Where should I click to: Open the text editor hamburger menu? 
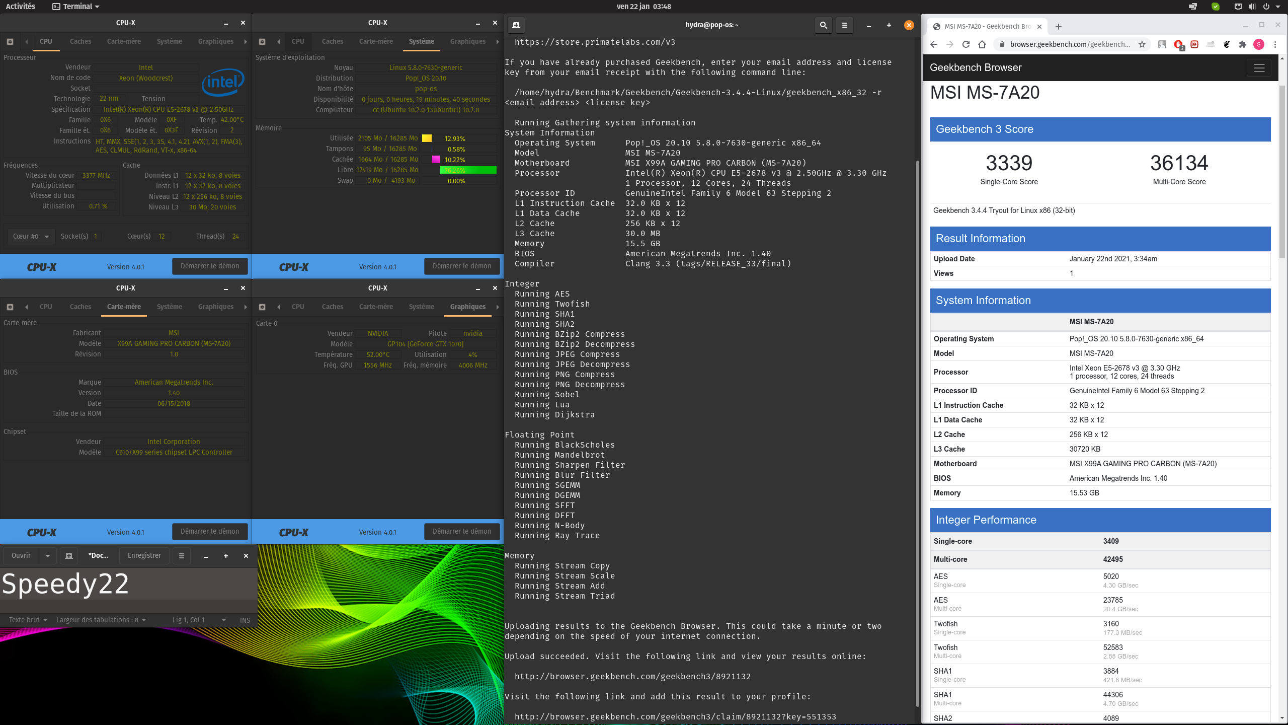click(x=181, y=555)
